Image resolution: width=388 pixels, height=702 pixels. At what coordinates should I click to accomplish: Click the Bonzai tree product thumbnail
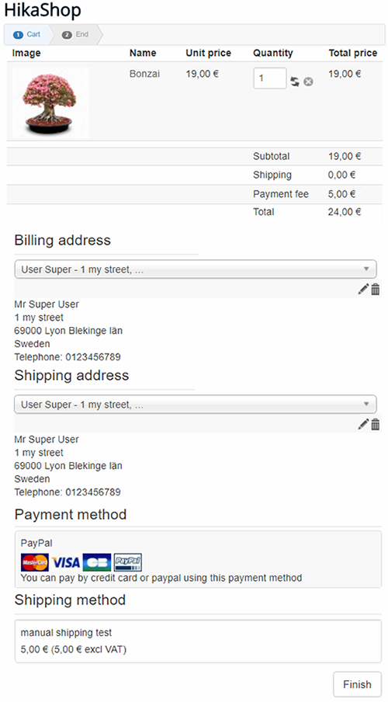pyautogui.click(x=50, y=103)
